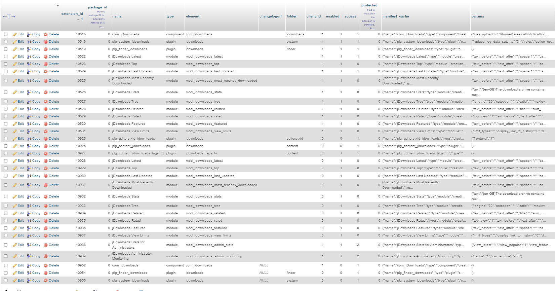
Task: Click the Delete icon for row 10955
Action: (46, 281)
